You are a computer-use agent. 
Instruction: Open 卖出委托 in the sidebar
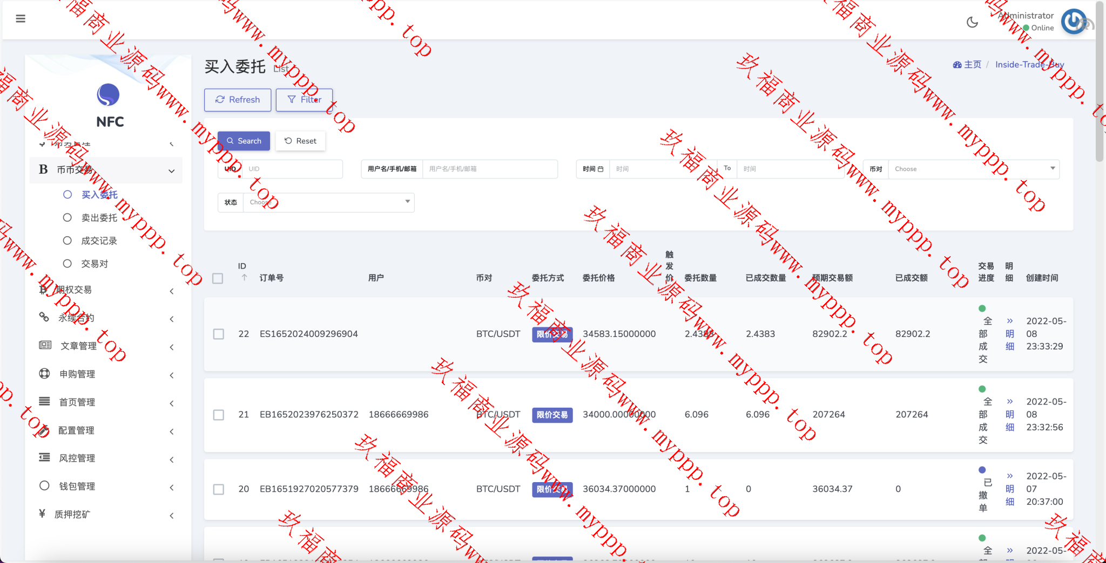click(x=99, y=218)
